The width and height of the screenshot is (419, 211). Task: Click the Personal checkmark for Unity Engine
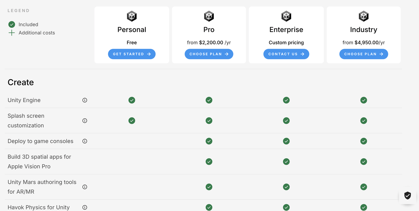(132, 100)
